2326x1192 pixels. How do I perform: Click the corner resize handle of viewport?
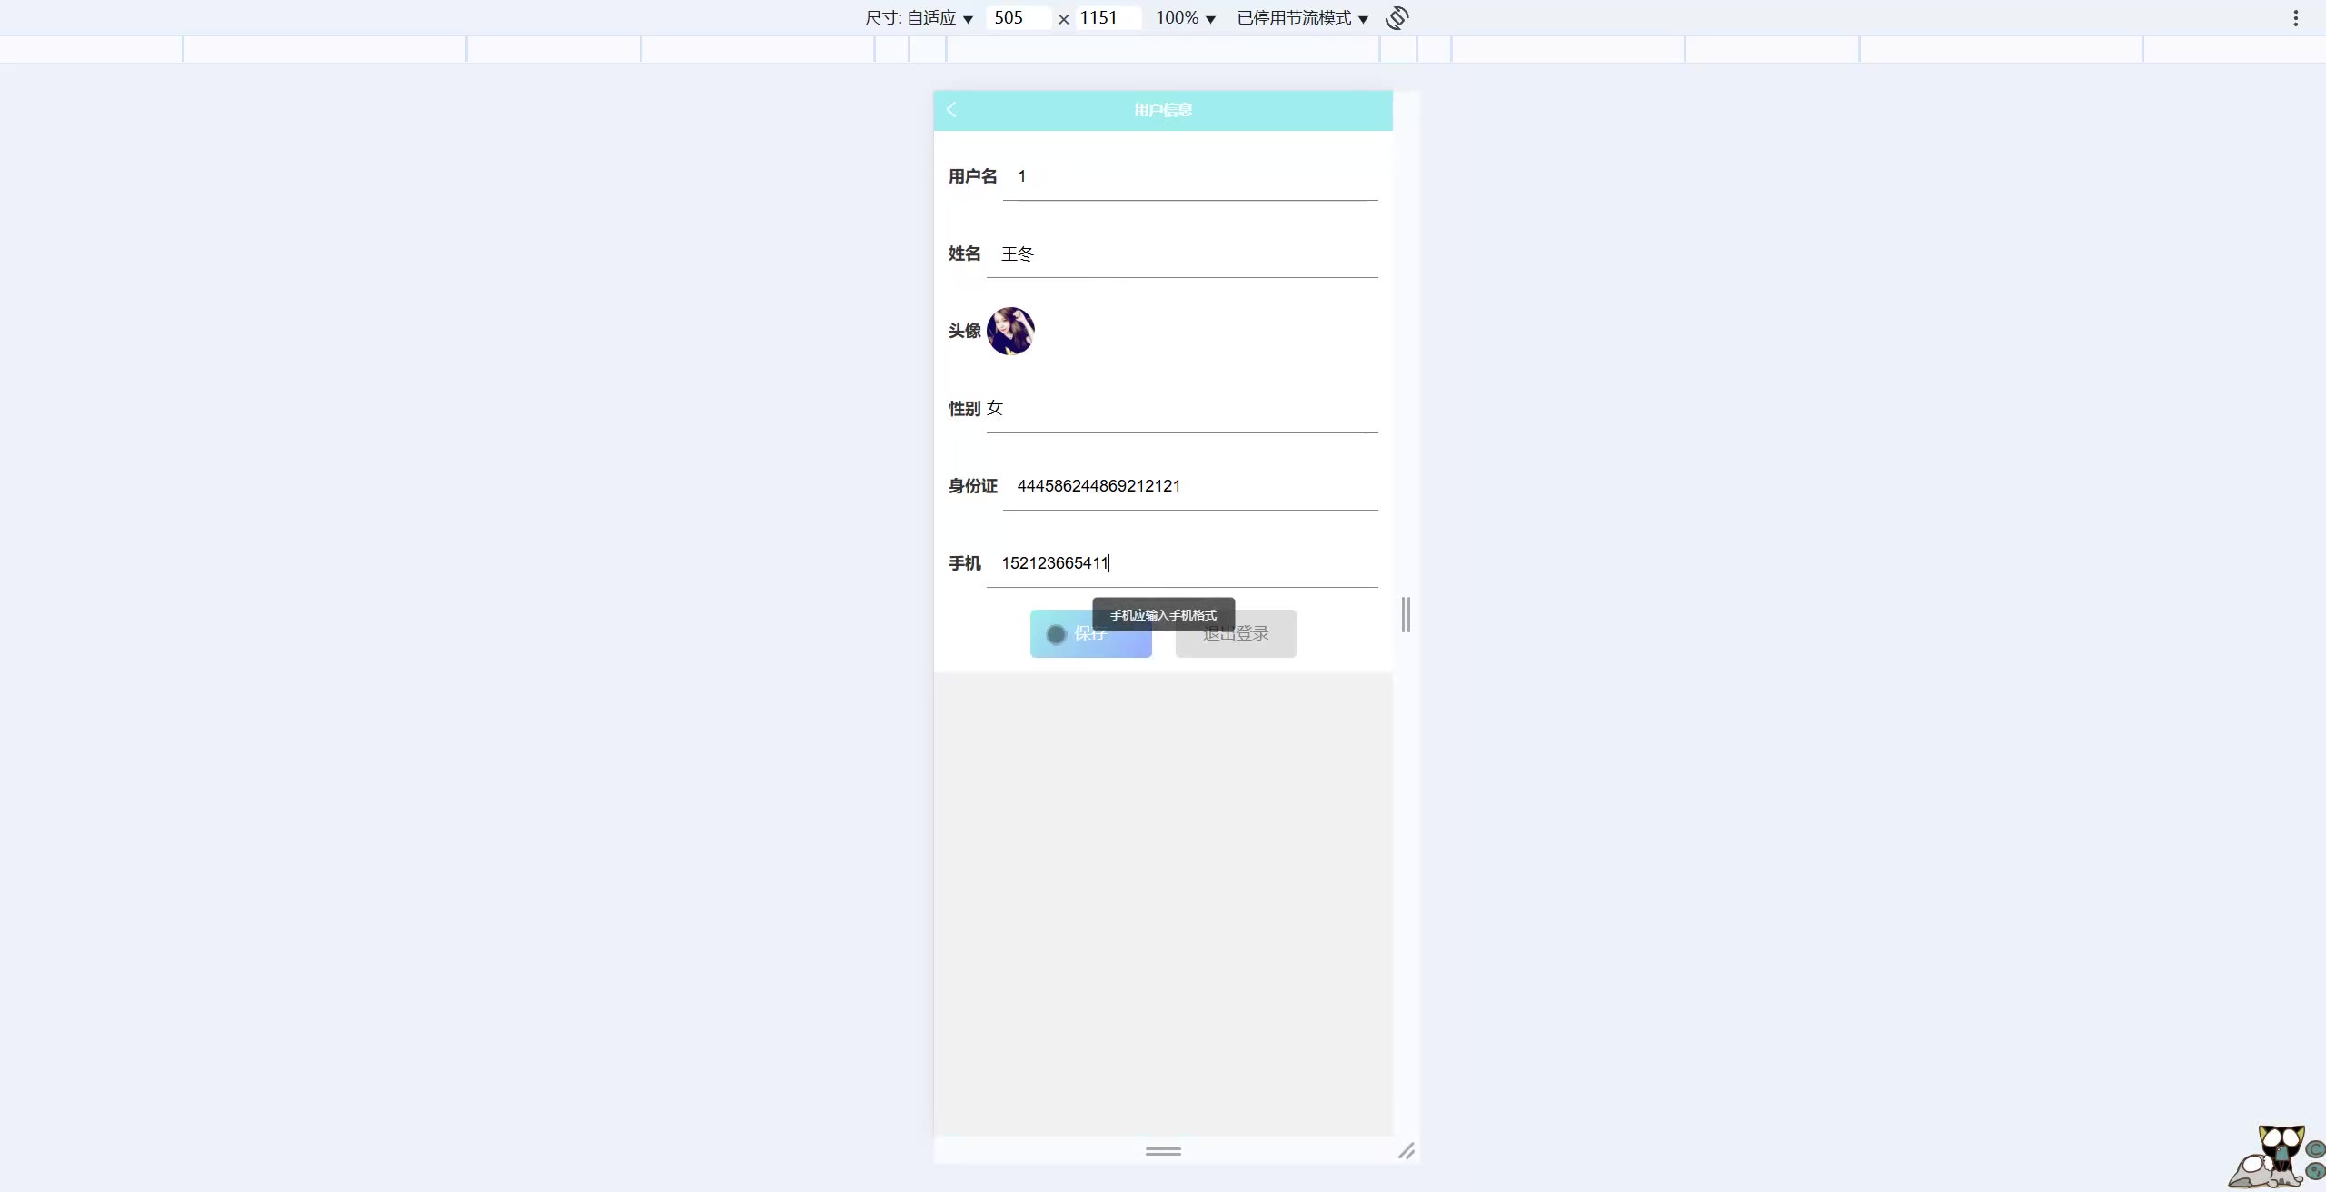click(1406, 1151)
